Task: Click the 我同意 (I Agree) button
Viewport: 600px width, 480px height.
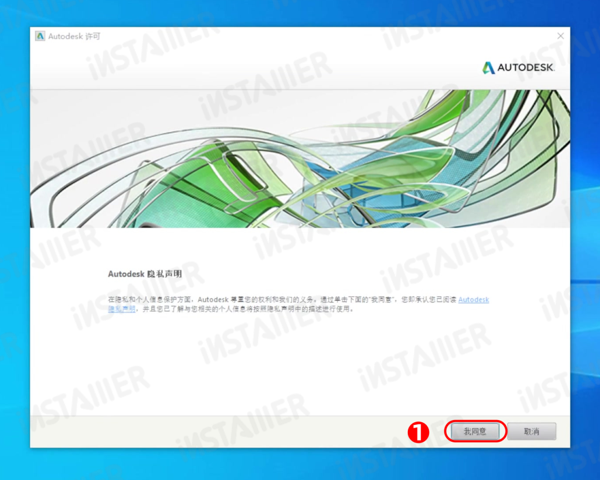Action: tap(475, 431)
